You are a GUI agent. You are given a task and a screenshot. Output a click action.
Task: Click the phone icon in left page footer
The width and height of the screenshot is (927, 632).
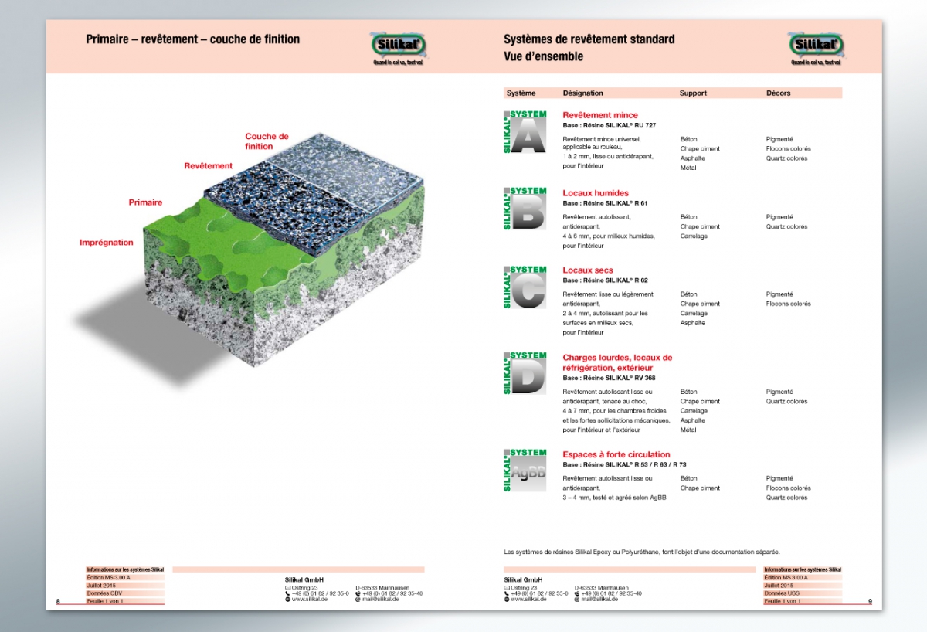288,593
